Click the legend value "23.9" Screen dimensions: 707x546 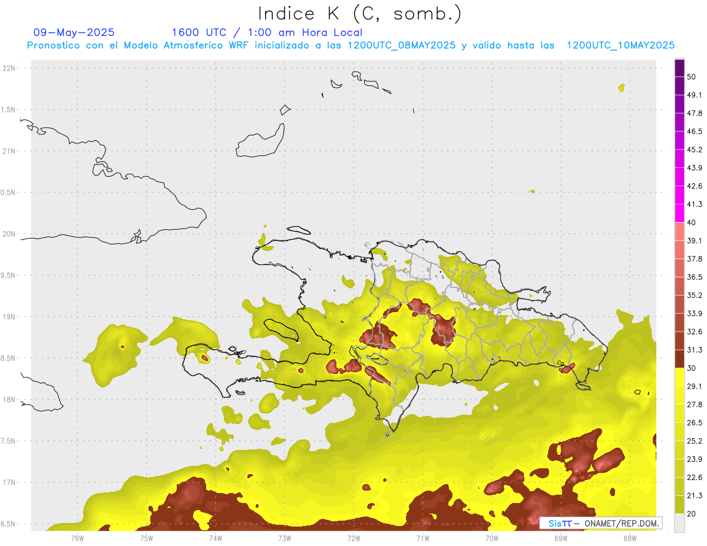pyautogui.click(x=695, y=459)
